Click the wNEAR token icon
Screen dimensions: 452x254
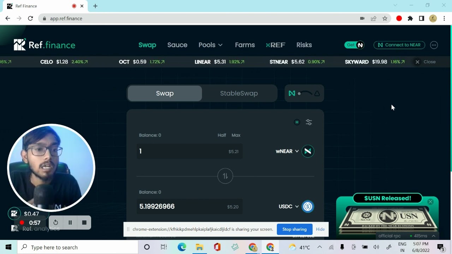click(308, 151)
